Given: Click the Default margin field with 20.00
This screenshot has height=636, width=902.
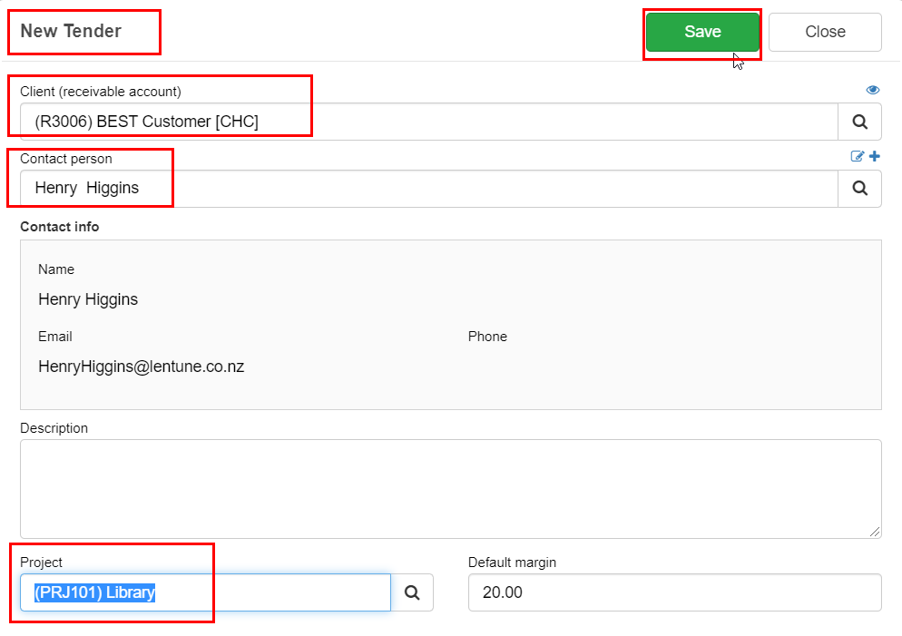Looking at the screenshot, I should 675,592.
